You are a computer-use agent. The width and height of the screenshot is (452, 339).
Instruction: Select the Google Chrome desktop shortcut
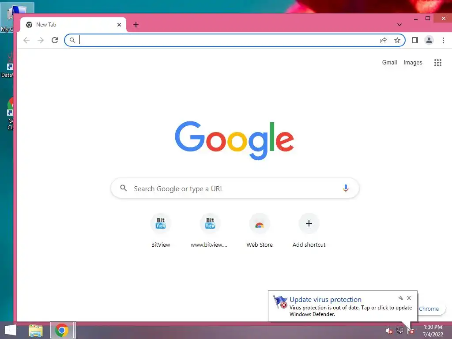11,114
